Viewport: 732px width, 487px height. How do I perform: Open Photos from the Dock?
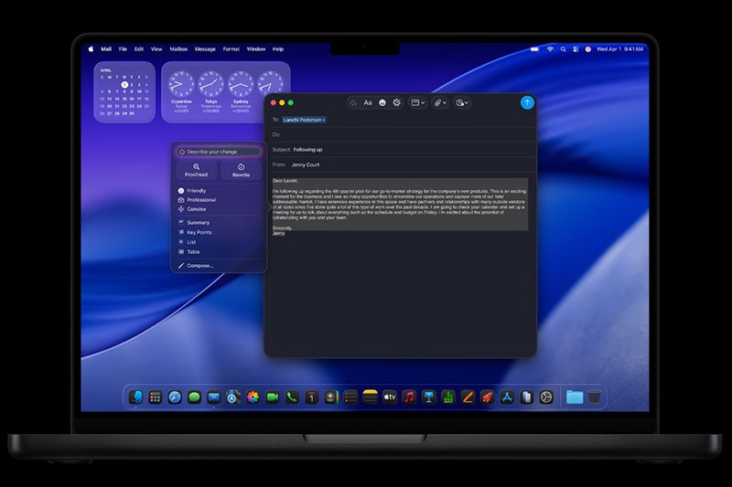point(253,397)
